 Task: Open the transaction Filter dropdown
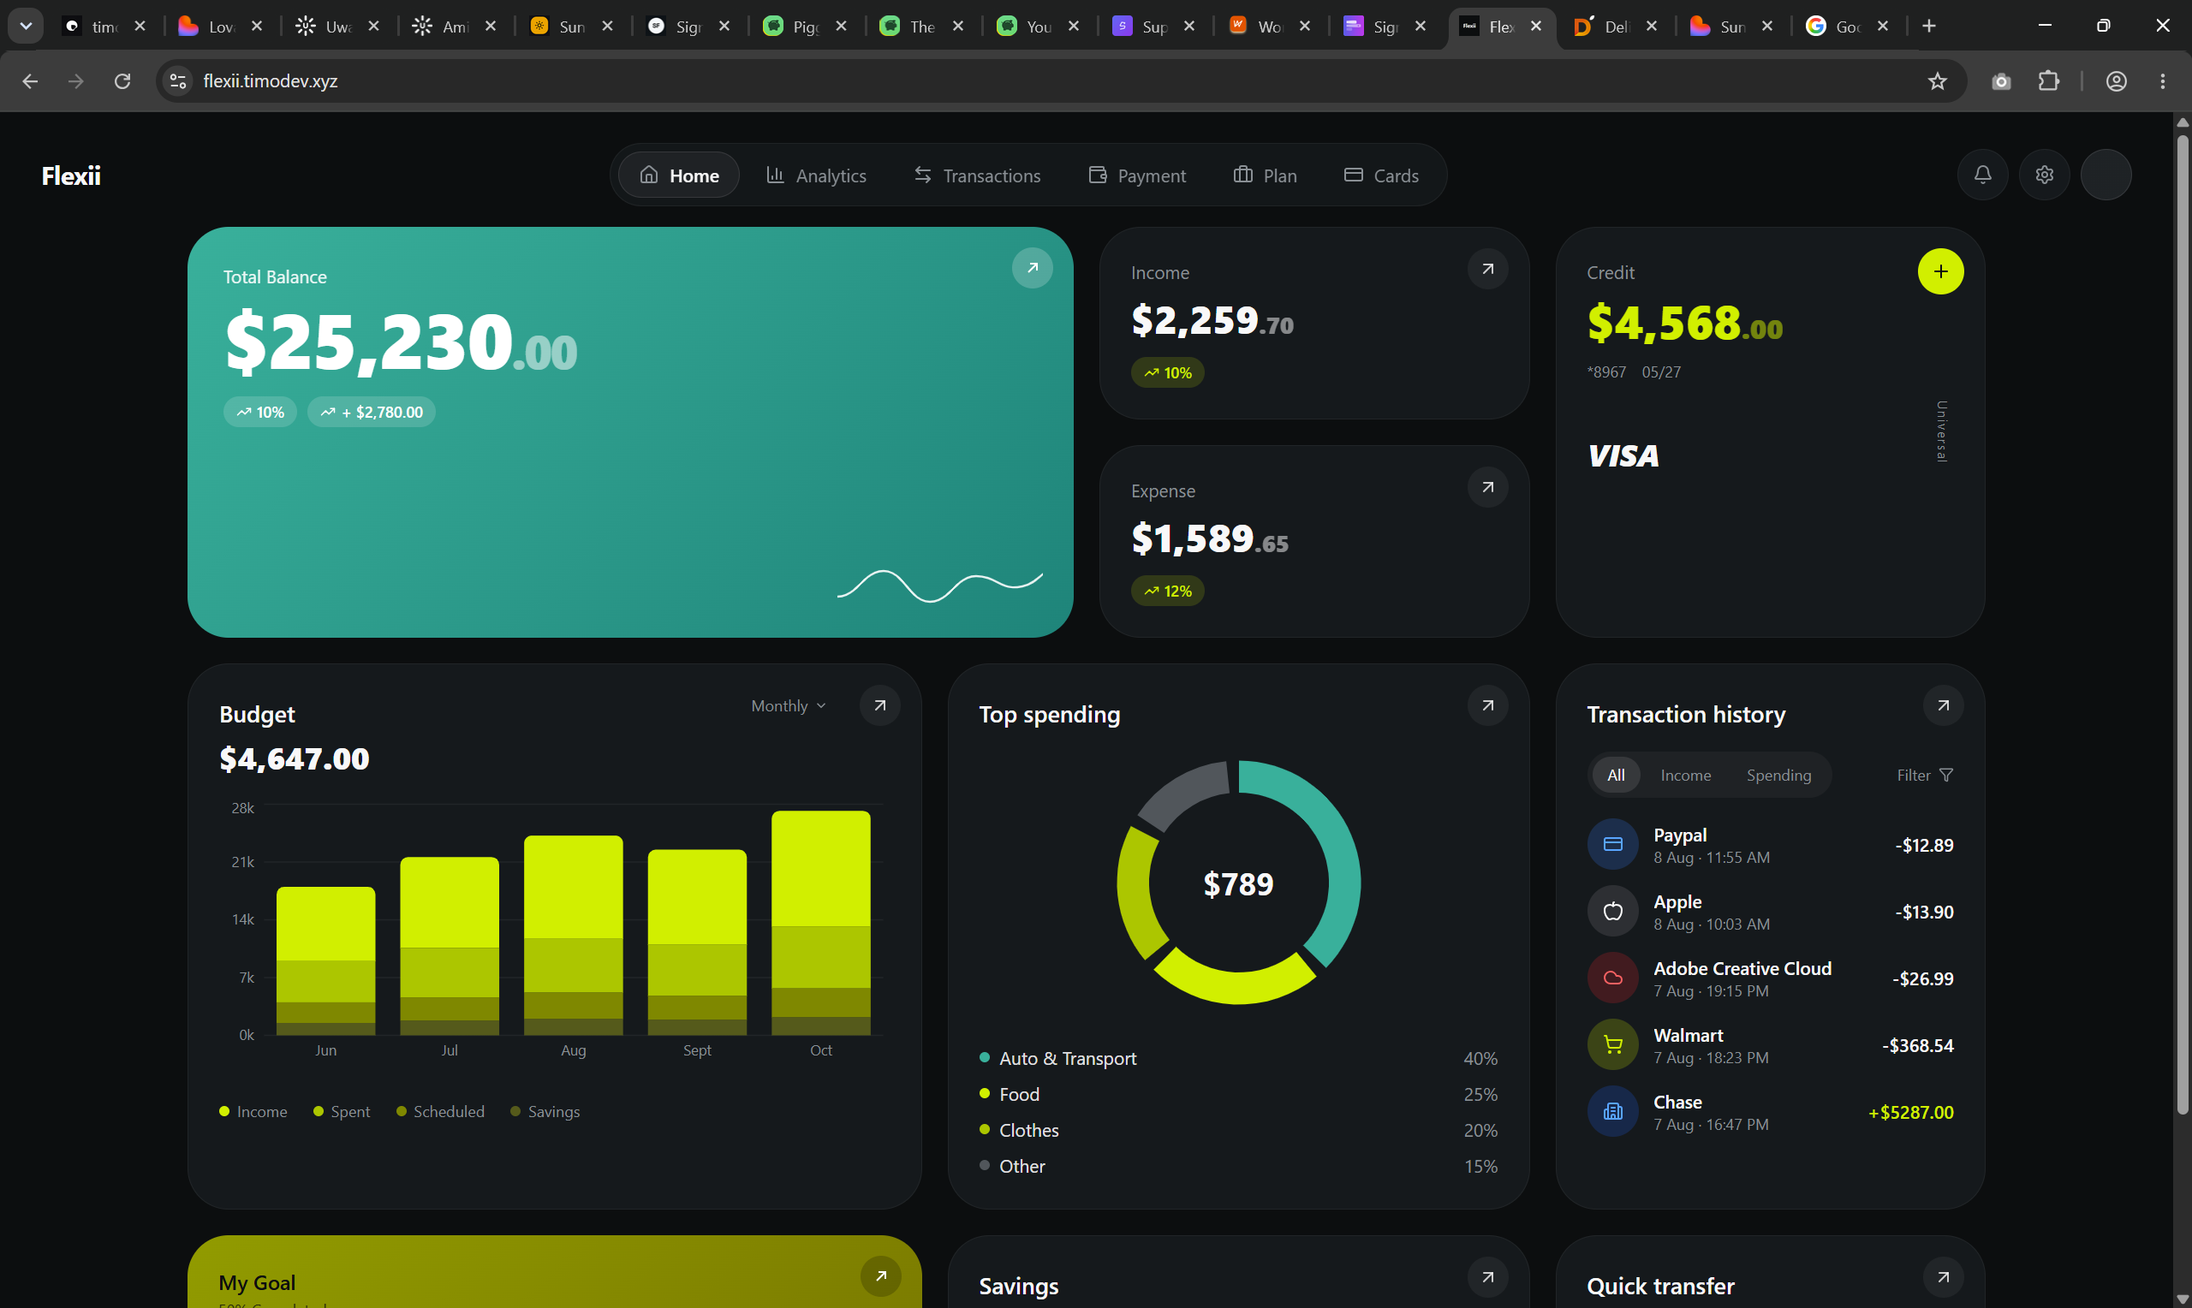tap(1925, 775)
